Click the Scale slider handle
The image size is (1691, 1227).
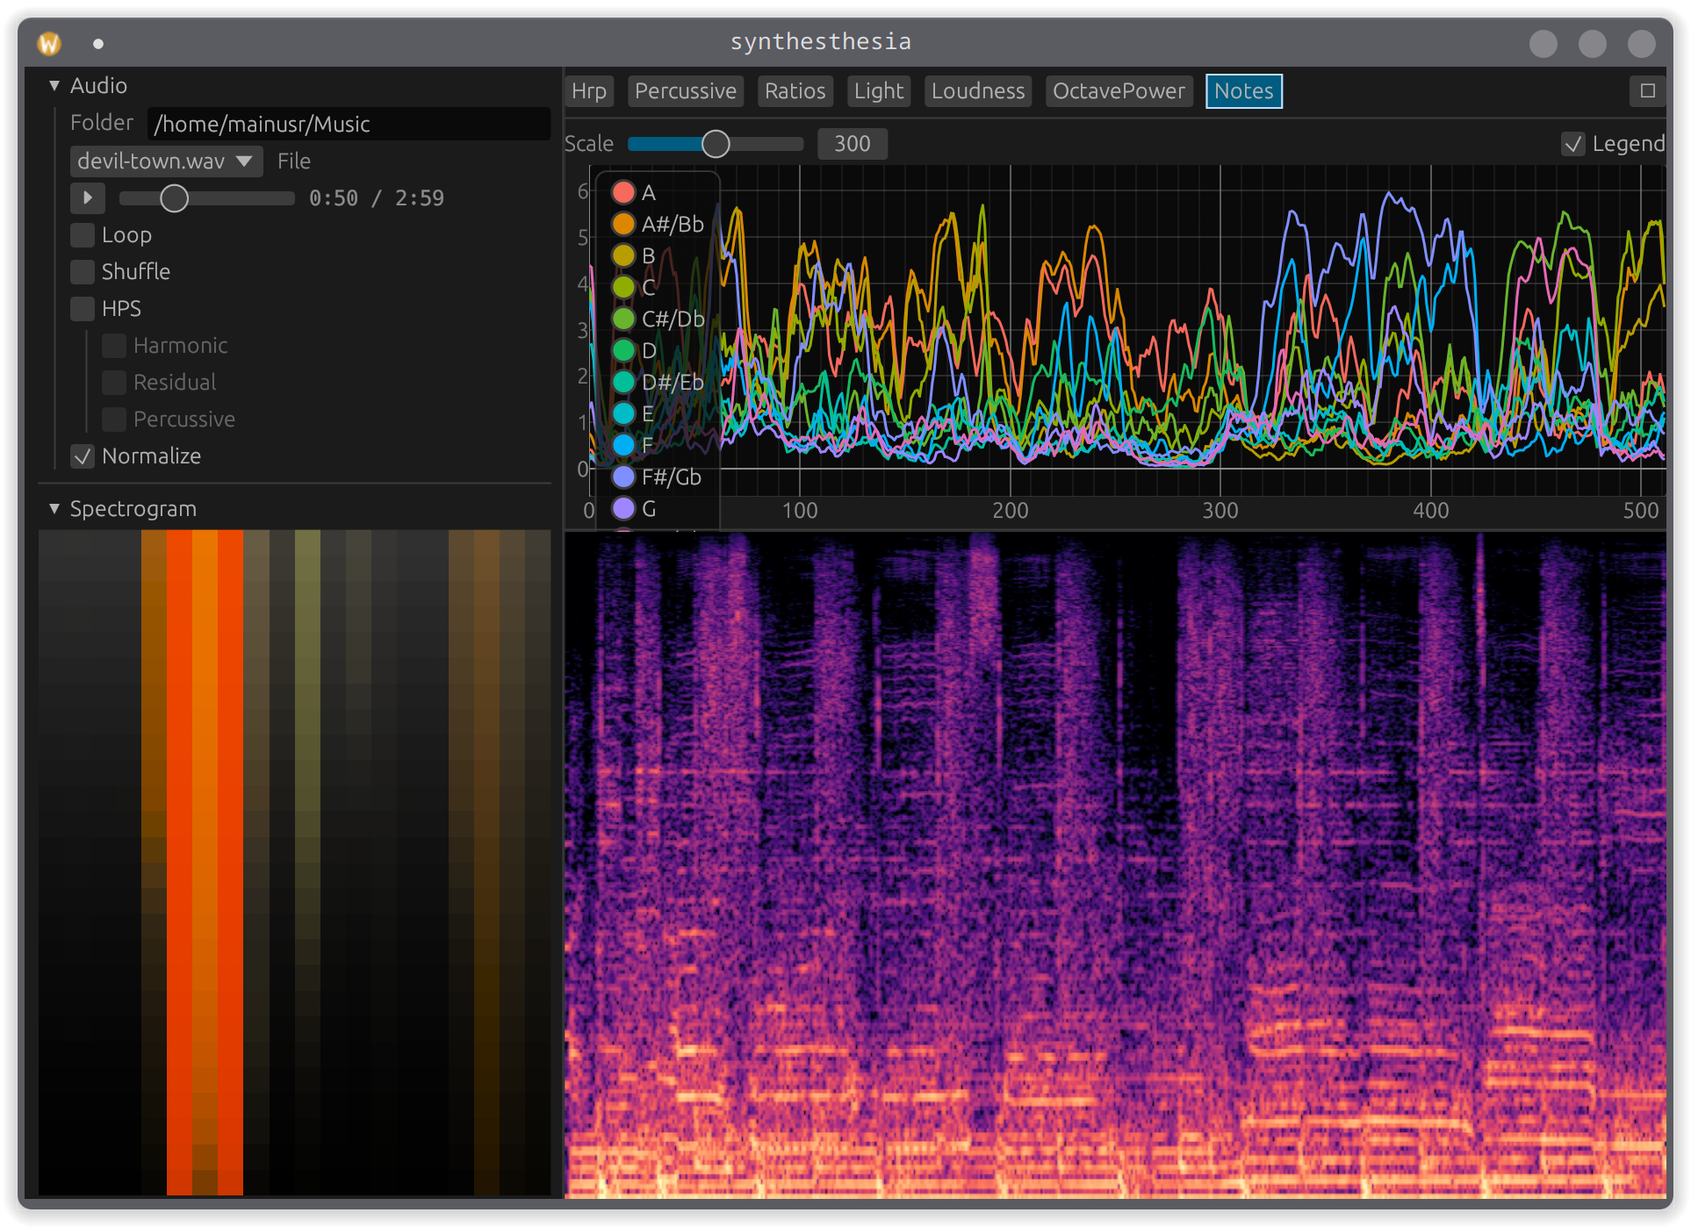716,144
